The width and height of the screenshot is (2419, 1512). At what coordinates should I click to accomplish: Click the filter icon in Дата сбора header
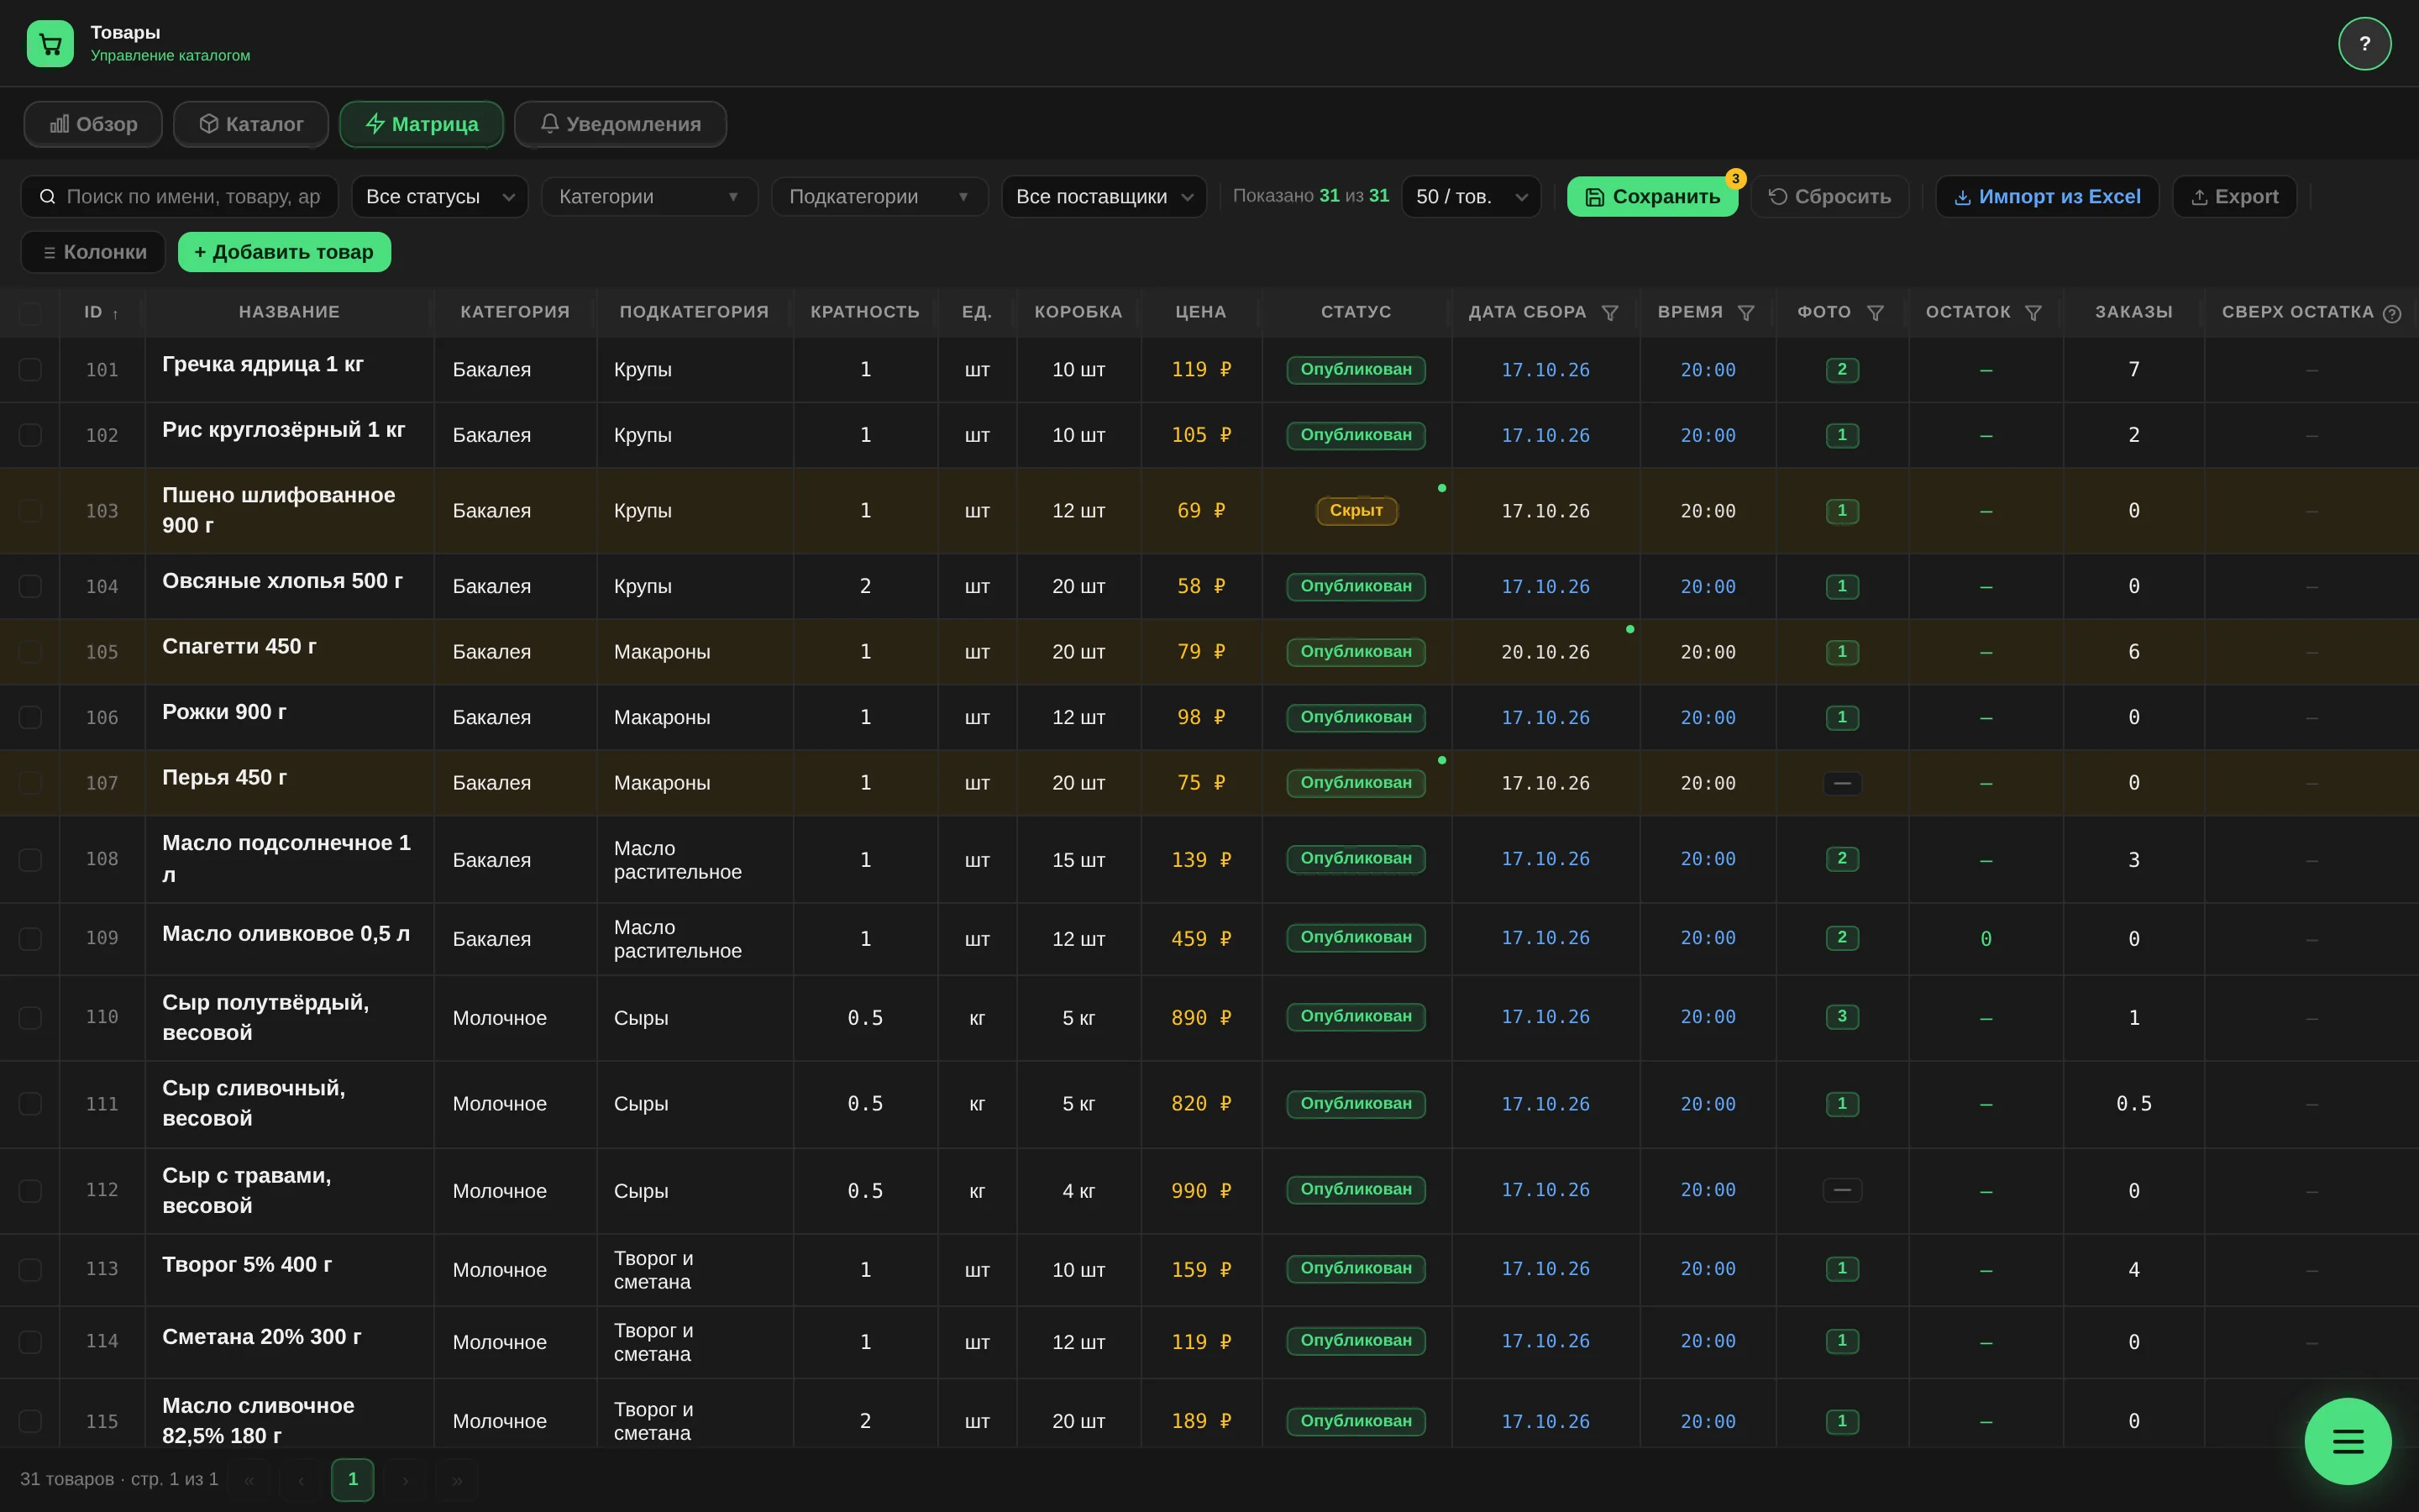point(1609,313)
